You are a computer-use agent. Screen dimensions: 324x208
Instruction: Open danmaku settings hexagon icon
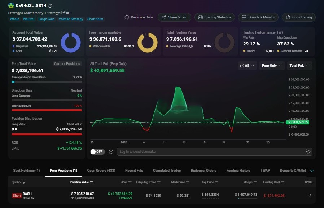(111, 152)
